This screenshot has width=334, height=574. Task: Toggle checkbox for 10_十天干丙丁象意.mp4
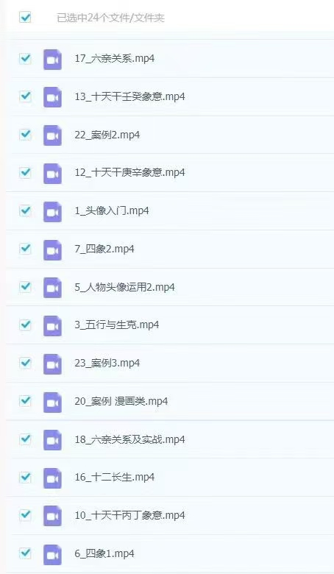pos(25,514)
